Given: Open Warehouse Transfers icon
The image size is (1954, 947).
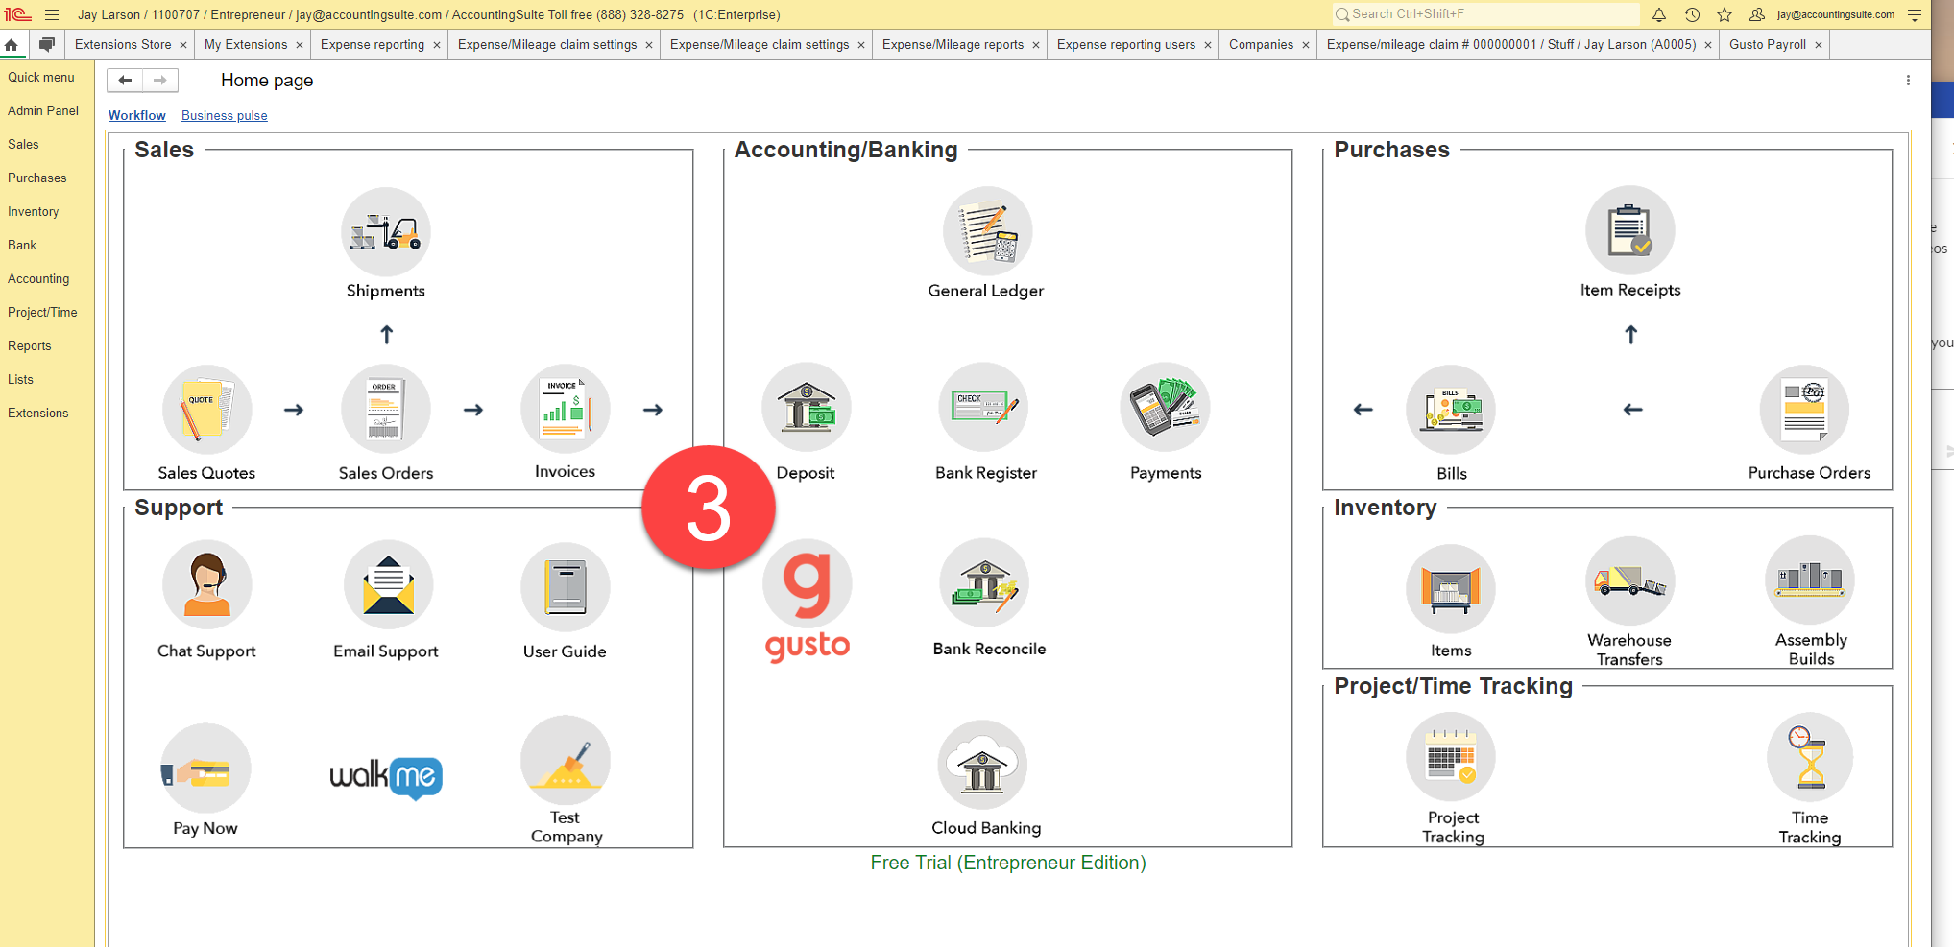Looking at the screenshot, I should pyautogui.click(x=1630, y=580).
